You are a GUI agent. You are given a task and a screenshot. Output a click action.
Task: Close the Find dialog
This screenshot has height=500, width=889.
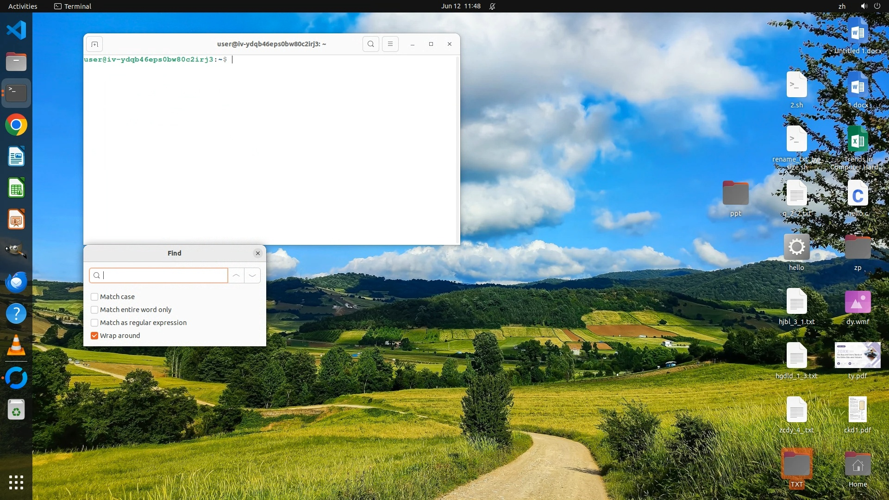coord(258,253)
